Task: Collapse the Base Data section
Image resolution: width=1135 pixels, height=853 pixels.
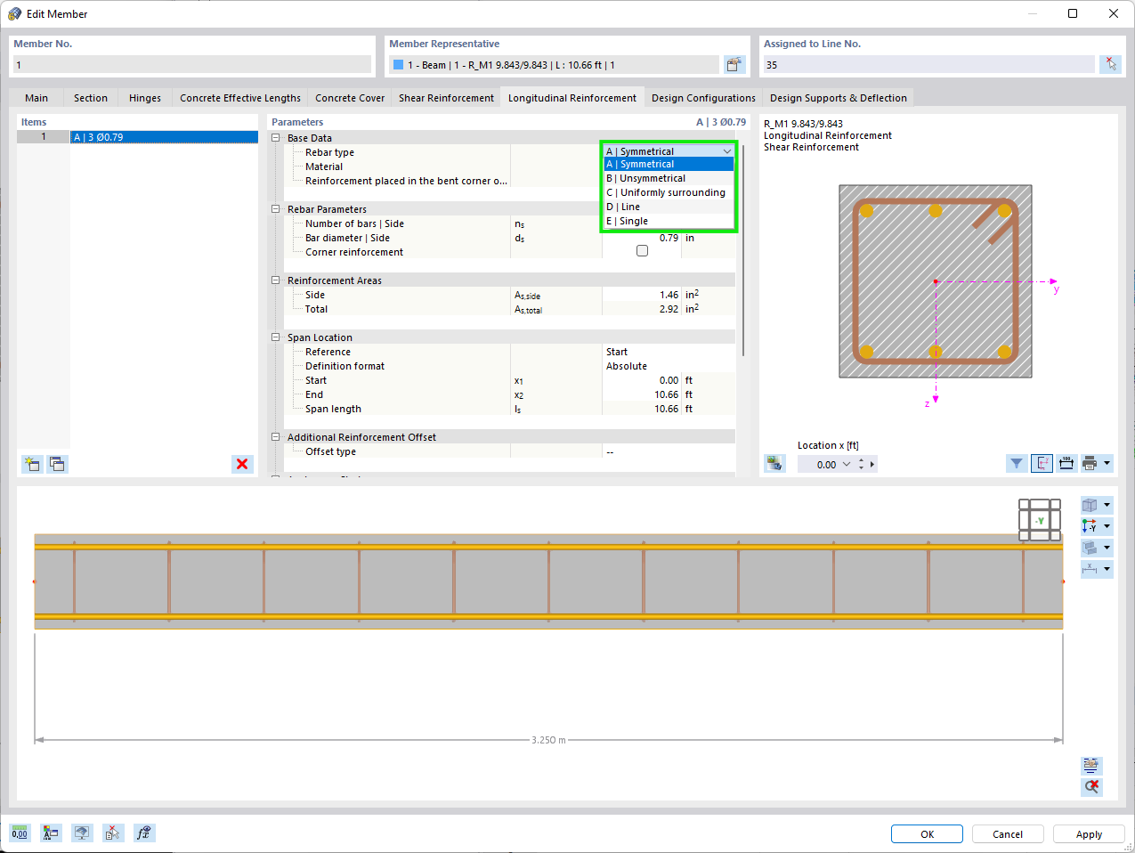Action: click(276, 136)
